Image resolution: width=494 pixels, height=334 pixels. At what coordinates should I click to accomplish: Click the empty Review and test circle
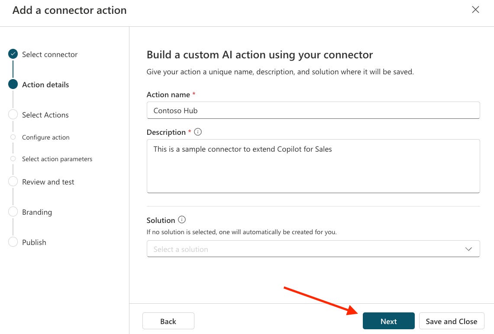point(13,181)
